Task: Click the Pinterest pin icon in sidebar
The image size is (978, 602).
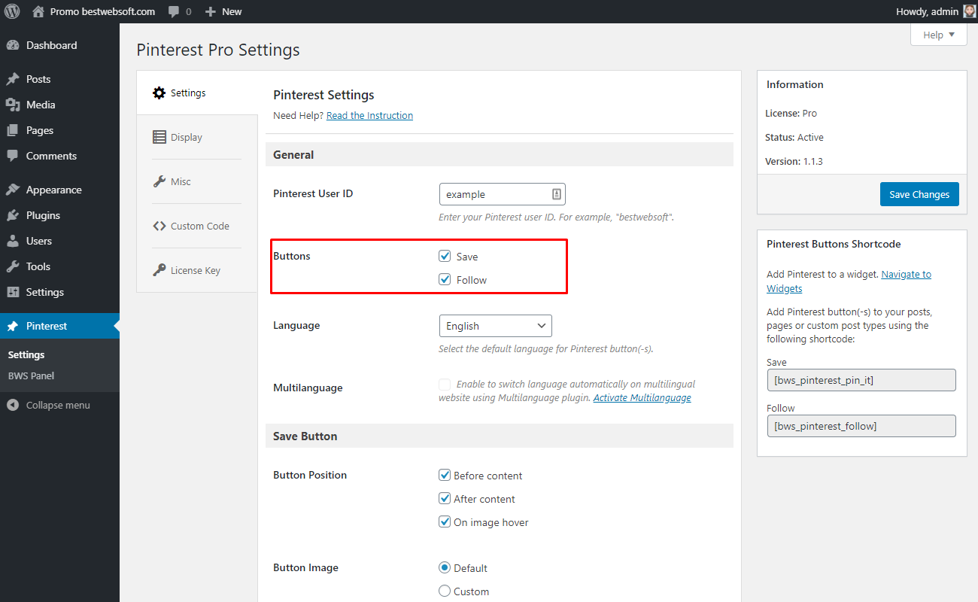Action: click(13, 326)
